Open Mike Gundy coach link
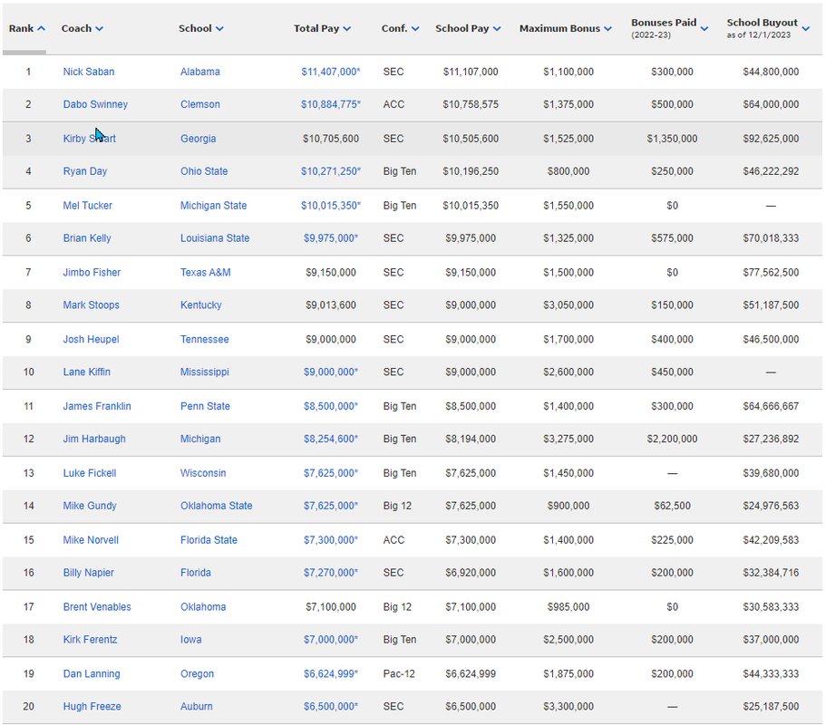The width and height of the screenshot is (825, 725). [x=90, y=505]
